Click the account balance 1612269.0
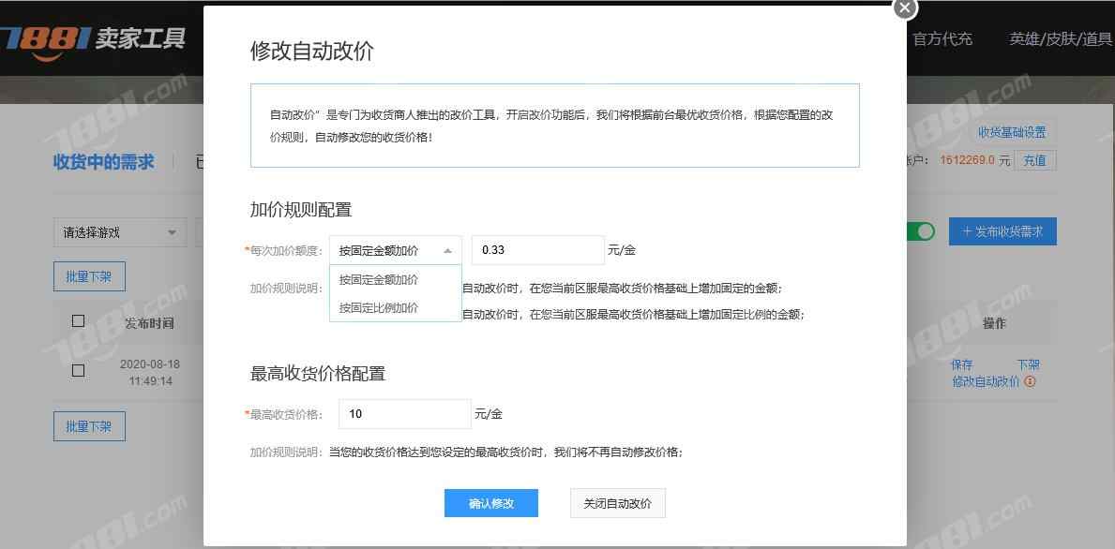This screenshot has height=549, width=1115. (x=967, y=160)
